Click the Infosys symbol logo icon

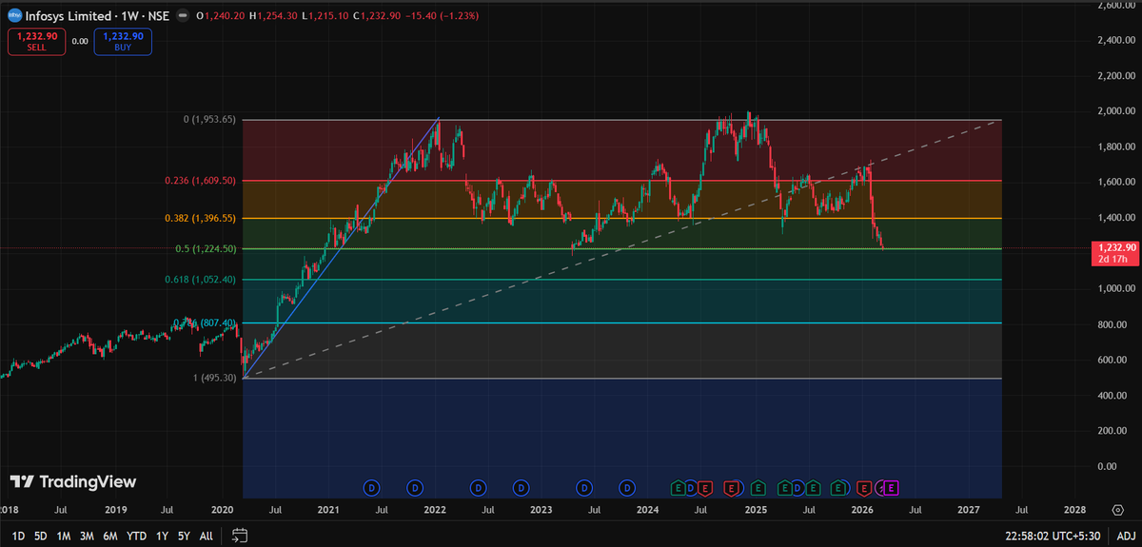pos(16,16)
